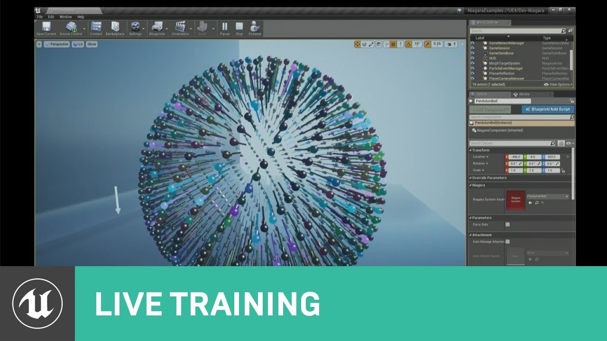The height and width of the screenshot is (341, 607).
Task: Toggle visibility eye for HUD
Action: coord(472,58)
